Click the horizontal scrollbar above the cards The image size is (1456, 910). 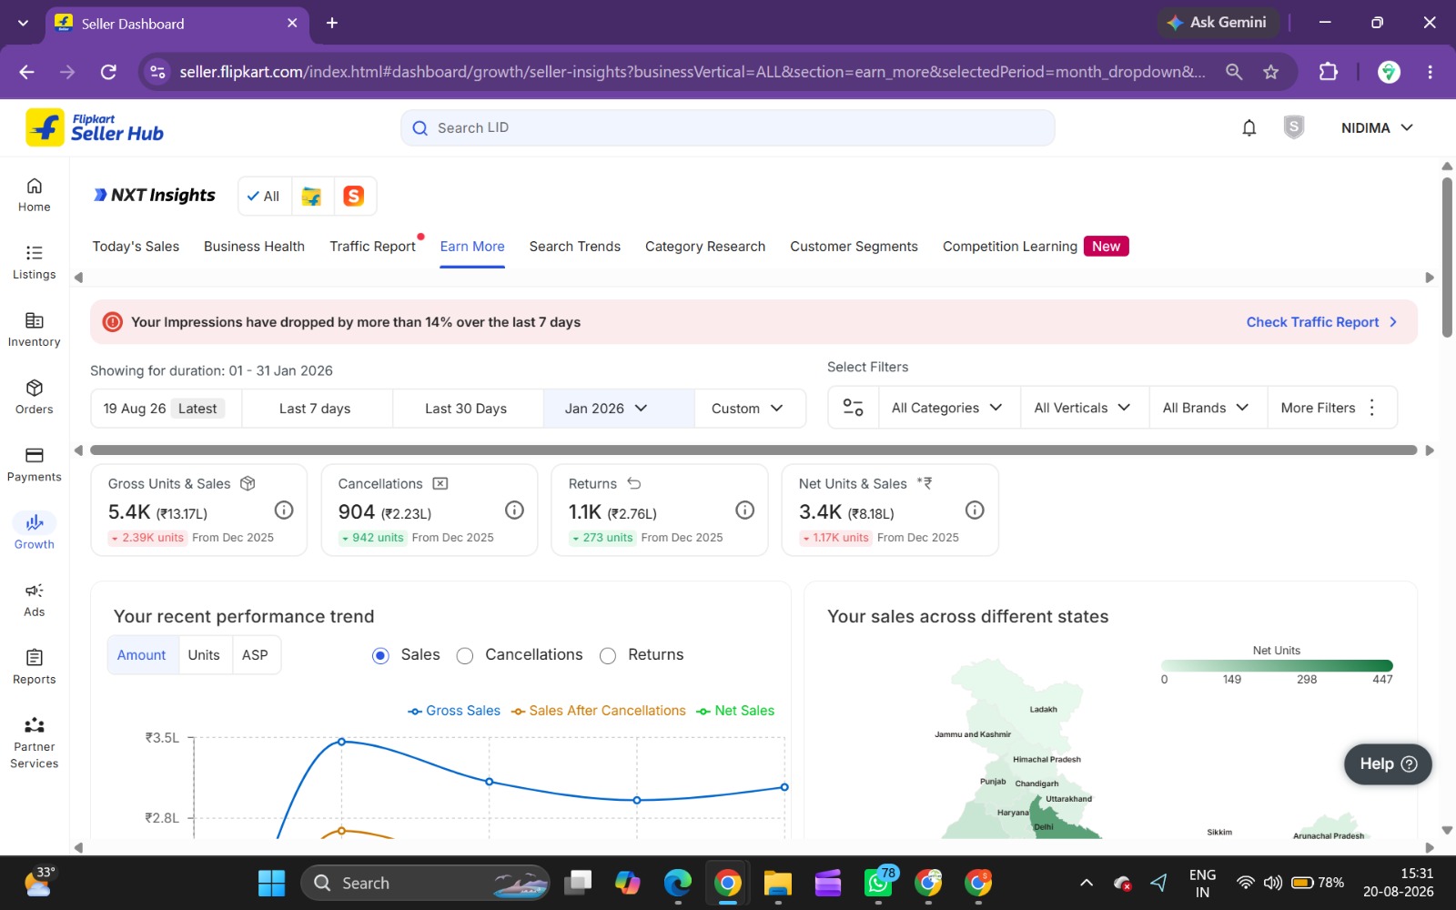tap(753, 450)
